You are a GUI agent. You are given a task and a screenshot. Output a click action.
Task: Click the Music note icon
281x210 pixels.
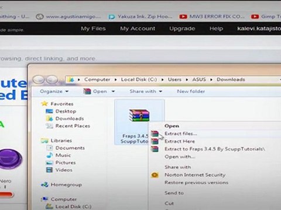tap(49, 155)
